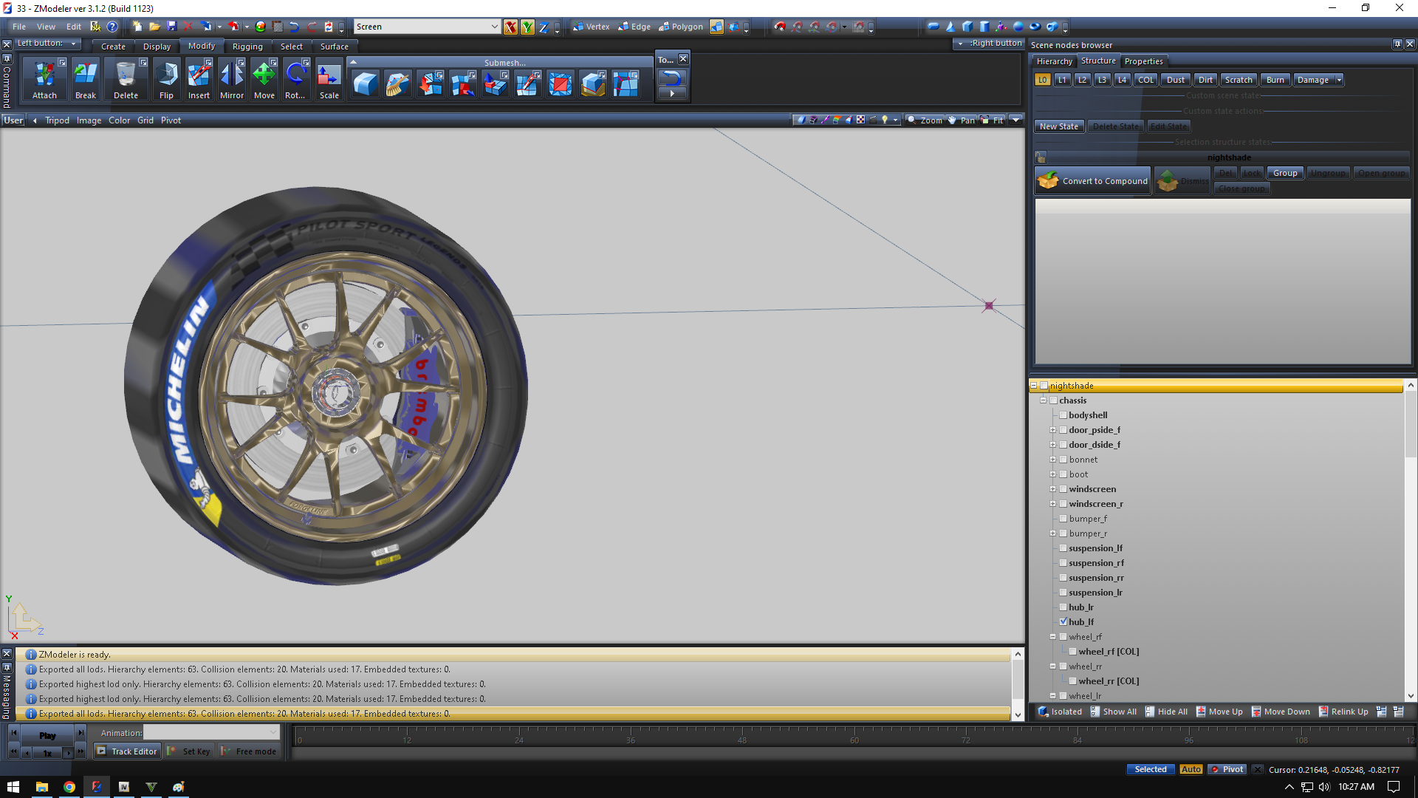Click the Convert to Compound button

pos(1093,181)
